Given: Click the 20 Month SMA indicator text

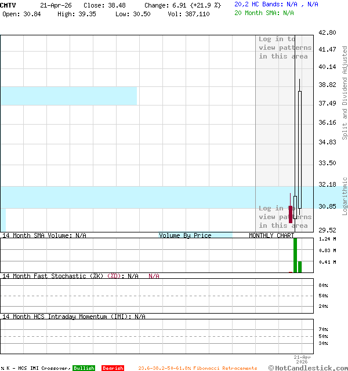Looking at the screenshot, I should coord(264,13).
